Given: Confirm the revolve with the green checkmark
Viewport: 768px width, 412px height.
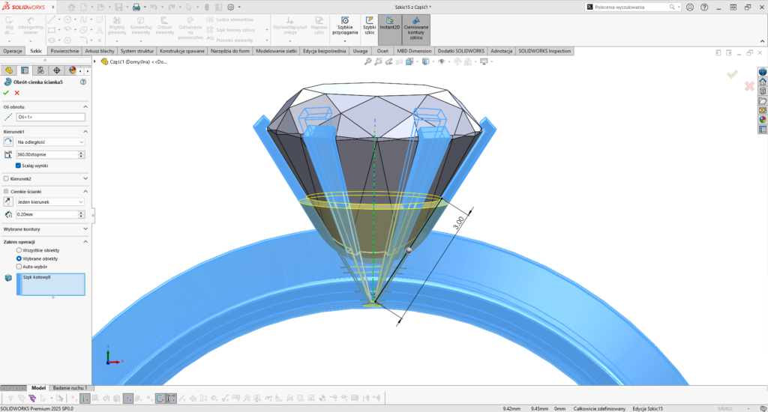Looking at the screenshot, I should click(x=6, y=93).
